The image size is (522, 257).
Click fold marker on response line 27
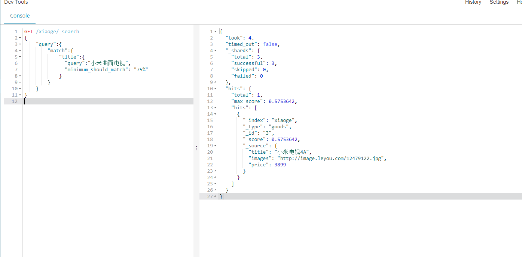[x=215, y=197]
